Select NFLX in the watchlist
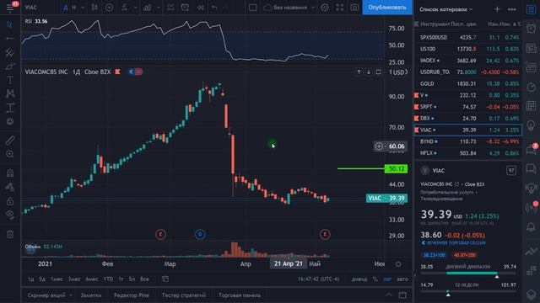This screenshot has height=303, width=540. point(468,153)
